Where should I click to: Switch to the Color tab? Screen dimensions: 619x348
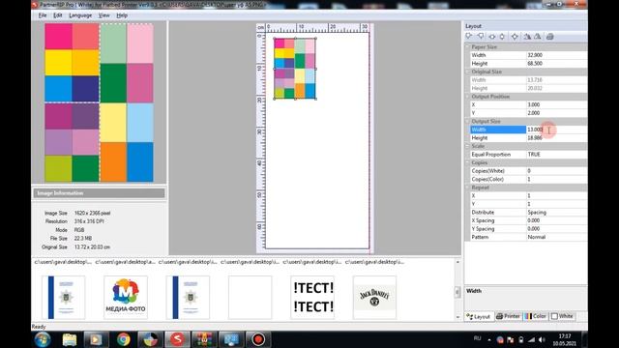click(535, 316)
